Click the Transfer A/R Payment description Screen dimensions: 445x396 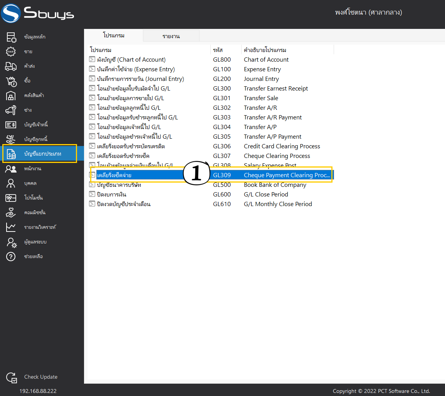273,117
